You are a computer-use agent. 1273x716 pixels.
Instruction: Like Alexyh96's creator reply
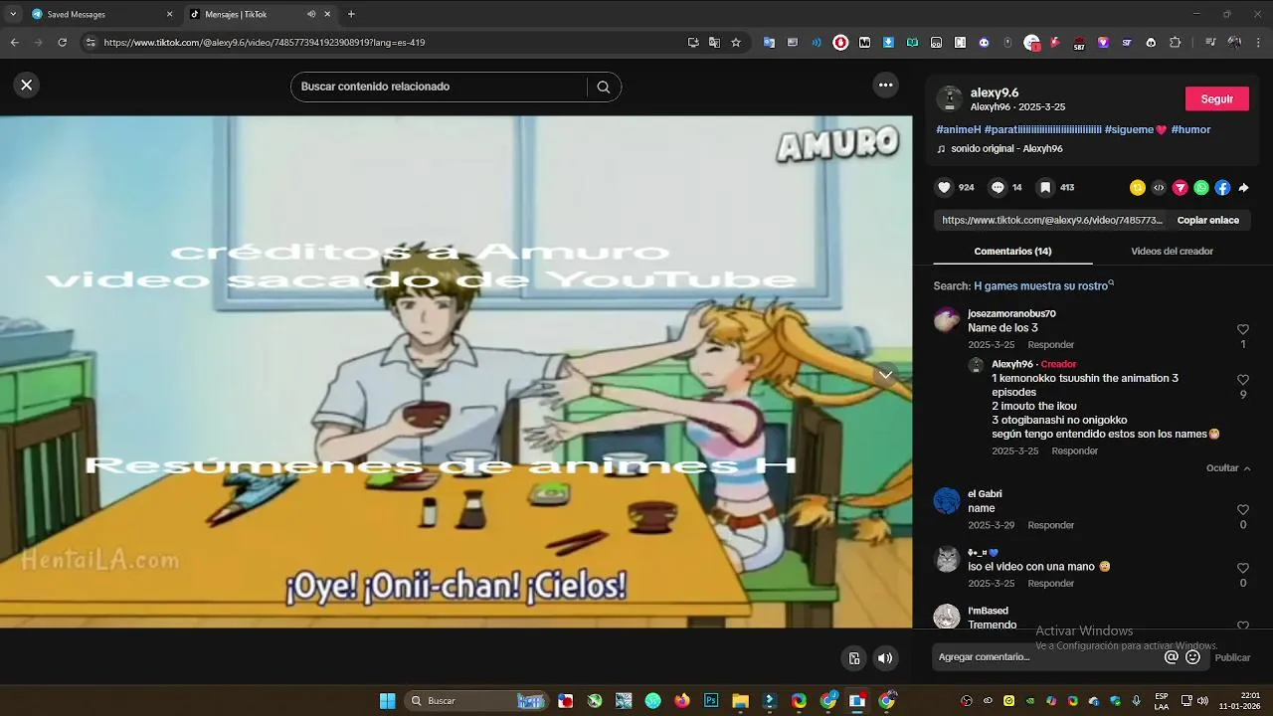[x=1243, y=380]
